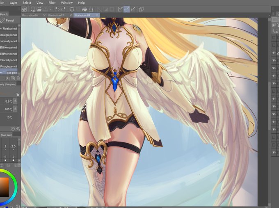279x208 pixels.
Task: Open brush size dynamics button beside 8.9
Action: tap(15, 101)
